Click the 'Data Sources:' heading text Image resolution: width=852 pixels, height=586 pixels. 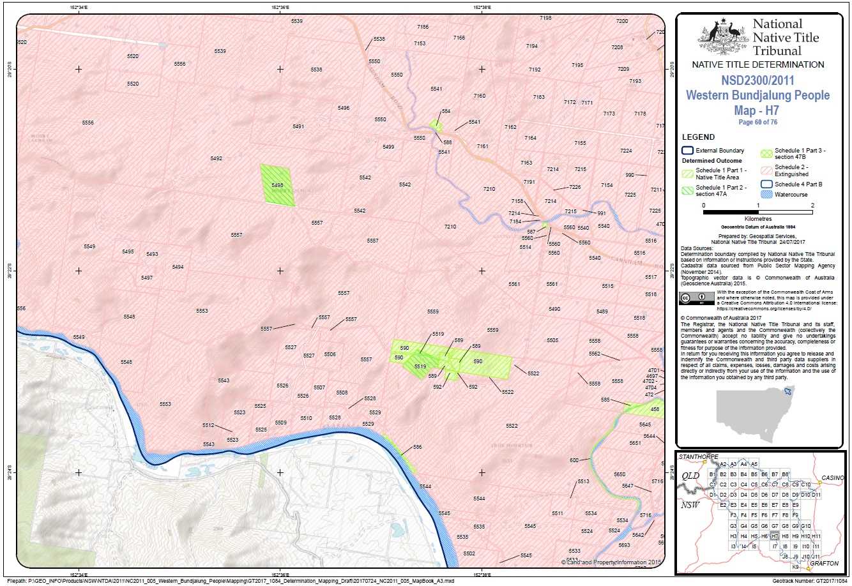(696, 248)
